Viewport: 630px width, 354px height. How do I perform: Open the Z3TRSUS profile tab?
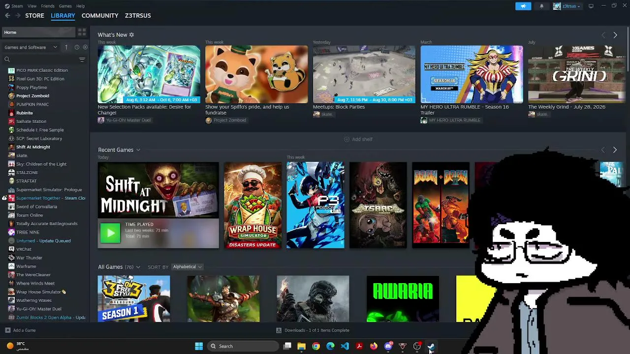point(138,16)
